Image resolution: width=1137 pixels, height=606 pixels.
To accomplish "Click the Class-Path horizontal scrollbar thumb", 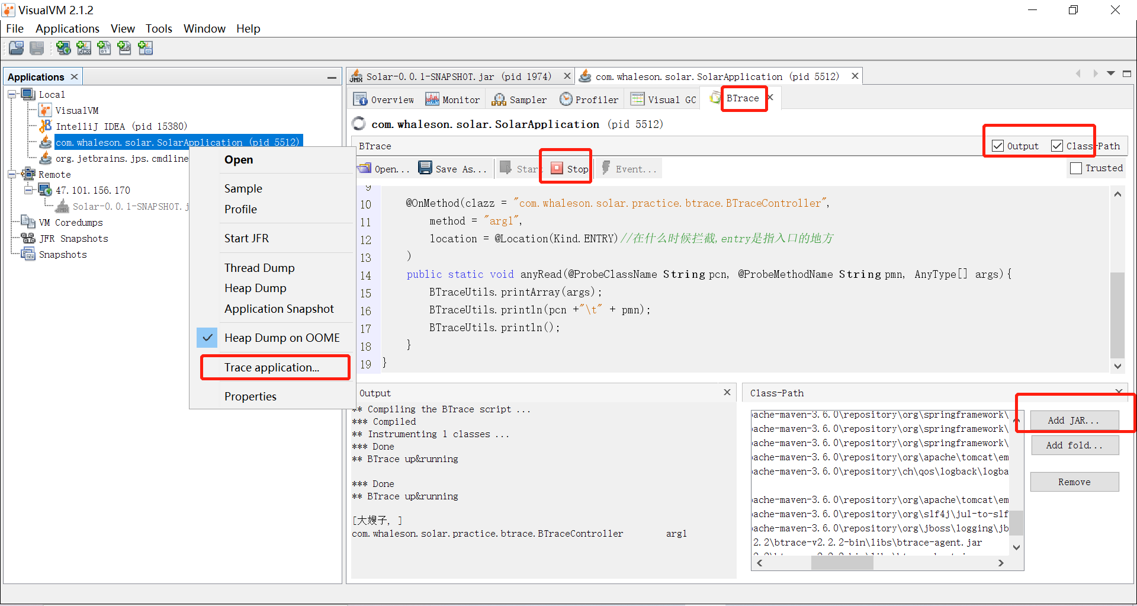I will (841, 563).
